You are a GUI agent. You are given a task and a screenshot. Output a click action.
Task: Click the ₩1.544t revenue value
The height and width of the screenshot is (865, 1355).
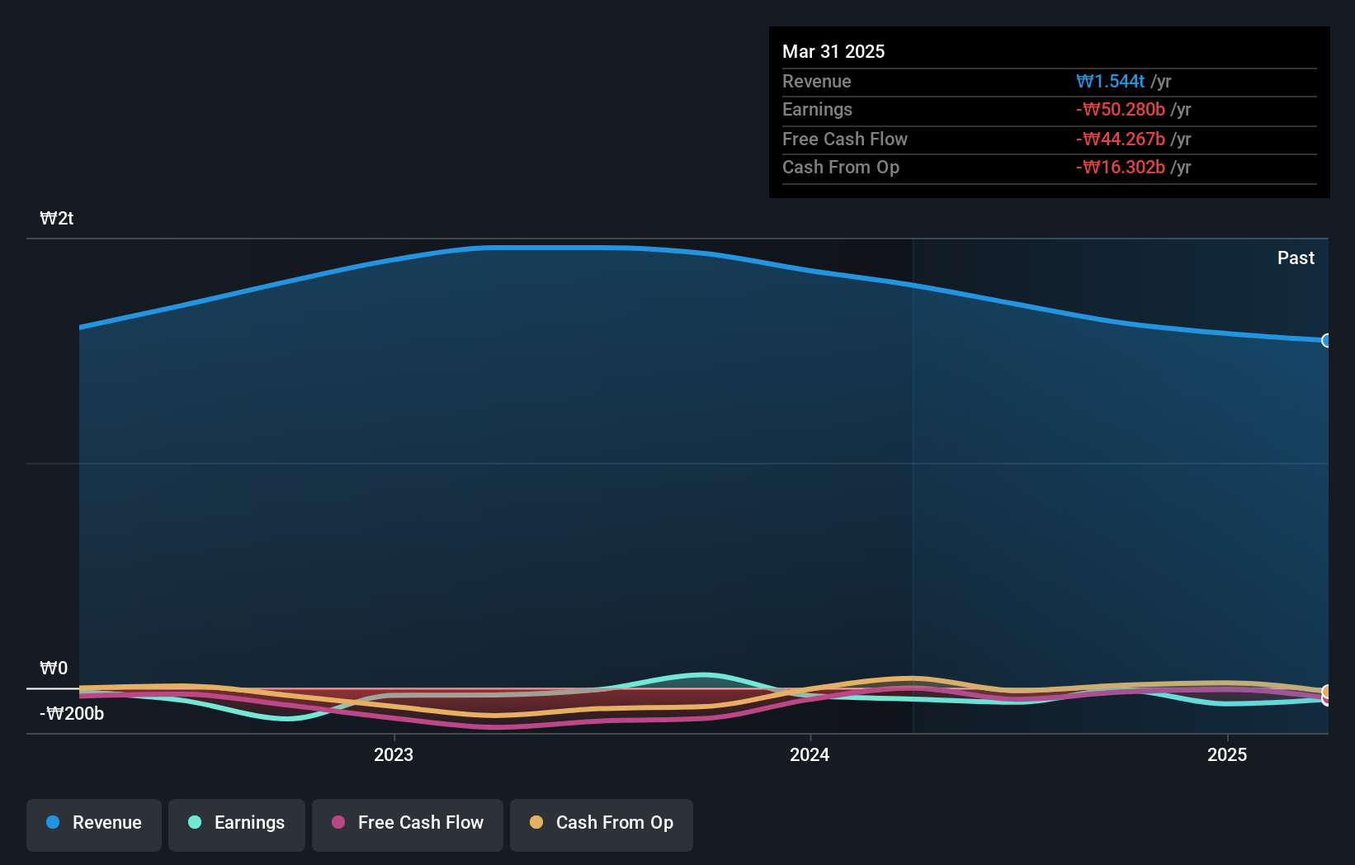[1110, 81]
